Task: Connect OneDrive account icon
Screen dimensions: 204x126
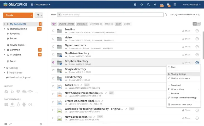Action: tap(24, 91)
